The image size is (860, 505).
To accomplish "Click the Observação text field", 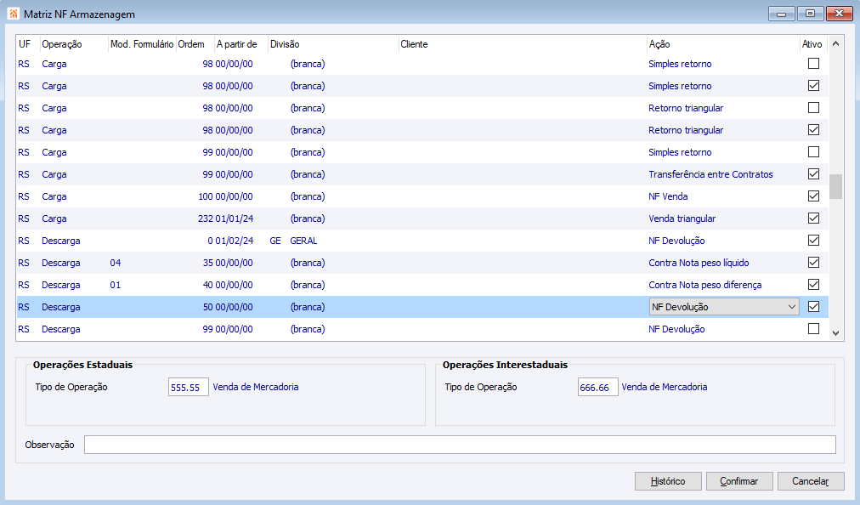I will (x=460, y=445).
